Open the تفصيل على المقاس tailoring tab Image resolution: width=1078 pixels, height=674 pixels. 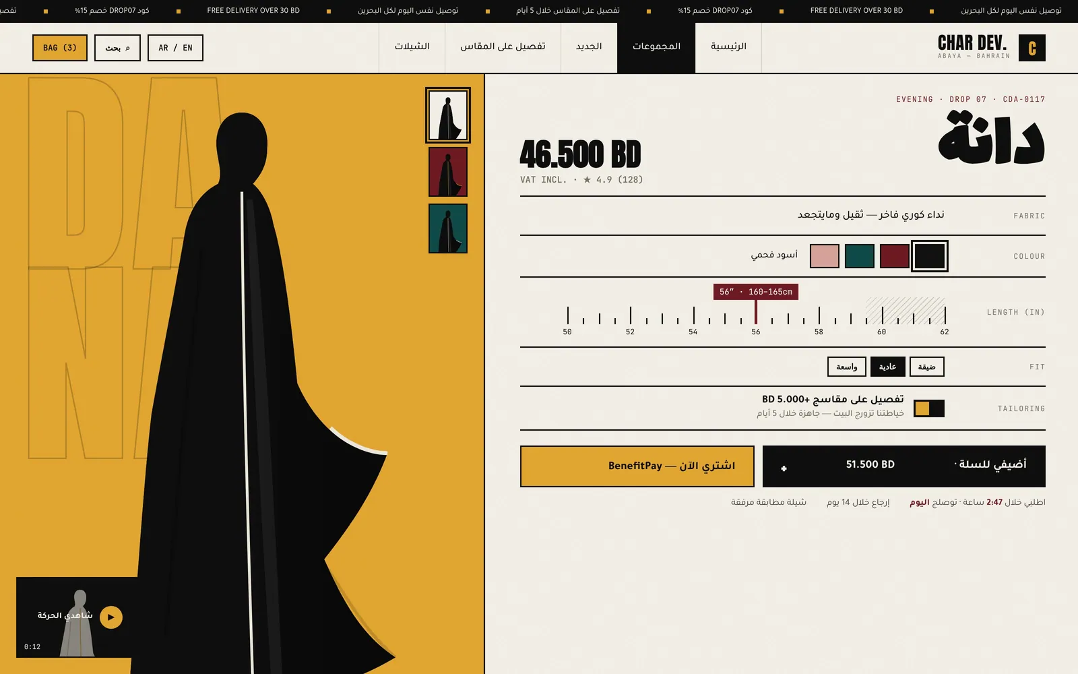point(503,47)
